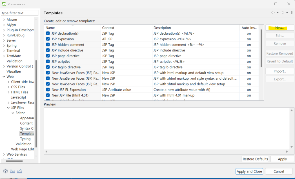The image size is (295, 179).
Task: Select the Templates page in the tree
Action: point(27,134)
